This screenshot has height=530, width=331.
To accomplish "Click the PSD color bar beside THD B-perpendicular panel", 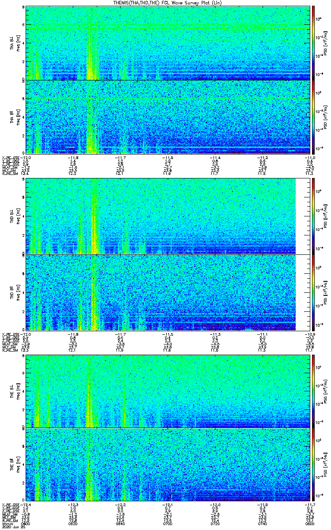I will [x=313, y=216].
